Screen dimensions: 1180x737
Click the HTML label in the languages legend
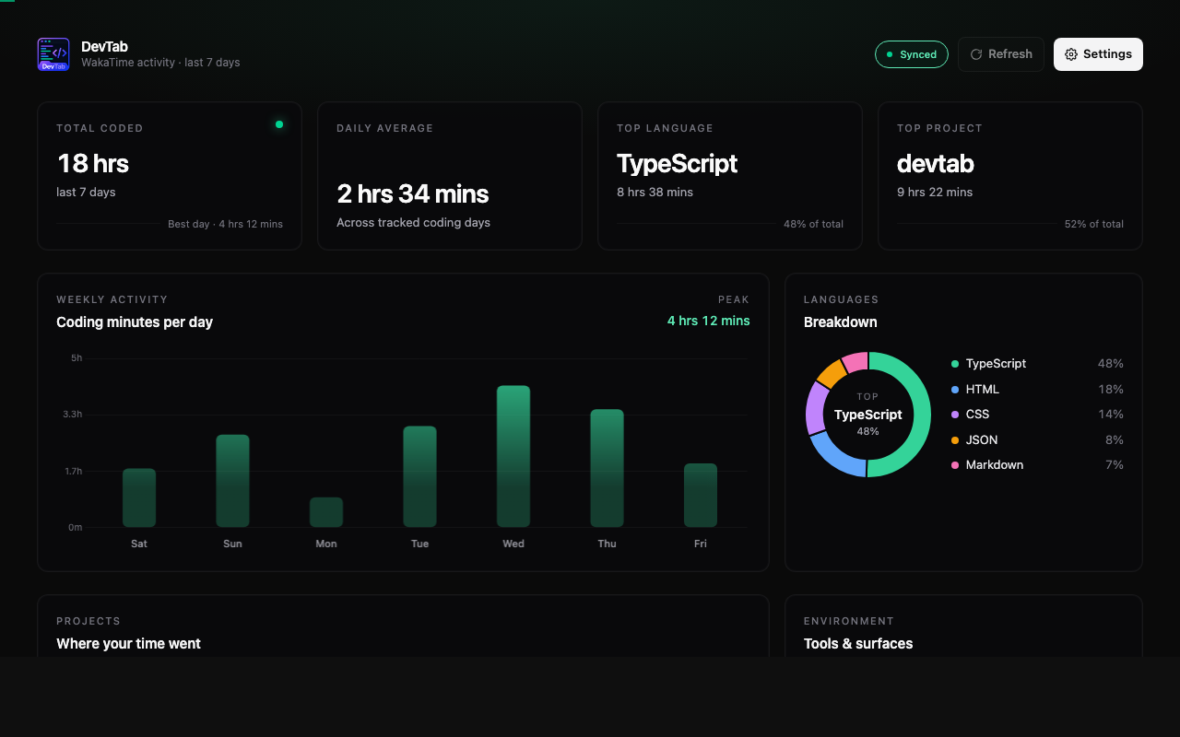point(983,390)
